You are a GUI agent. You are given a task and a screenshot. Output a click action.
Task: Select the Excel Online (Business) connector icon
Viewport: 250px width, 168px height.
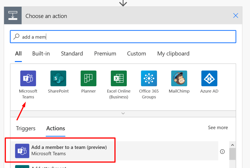coord(119,78)
